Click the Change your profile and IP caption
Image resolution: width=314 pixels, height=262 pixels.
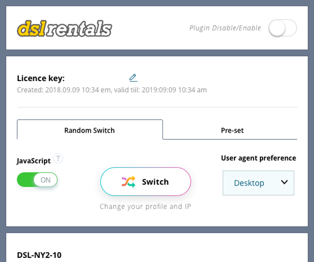(146, 206)
